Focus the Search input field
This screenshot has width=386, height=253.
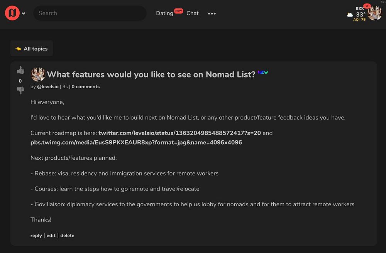coord(90,13)
